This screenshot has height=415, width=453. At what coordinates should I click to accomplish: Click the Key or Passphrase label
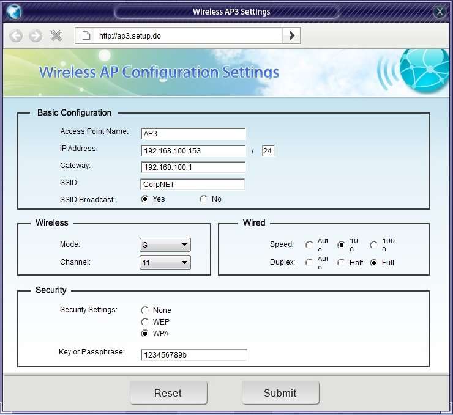click(92, 352)
